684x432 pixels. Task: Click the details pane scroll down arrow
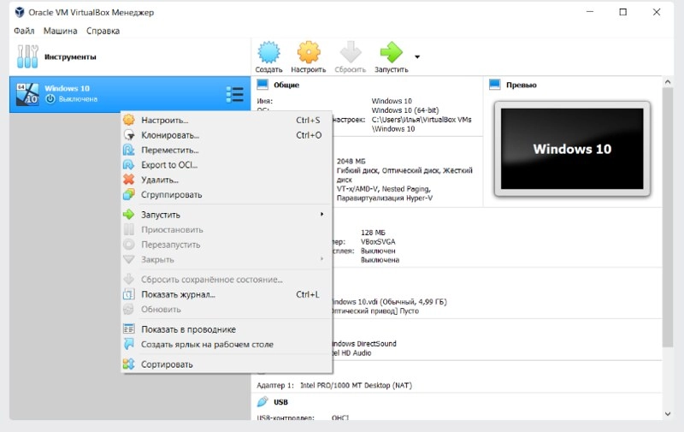[668, 414]
